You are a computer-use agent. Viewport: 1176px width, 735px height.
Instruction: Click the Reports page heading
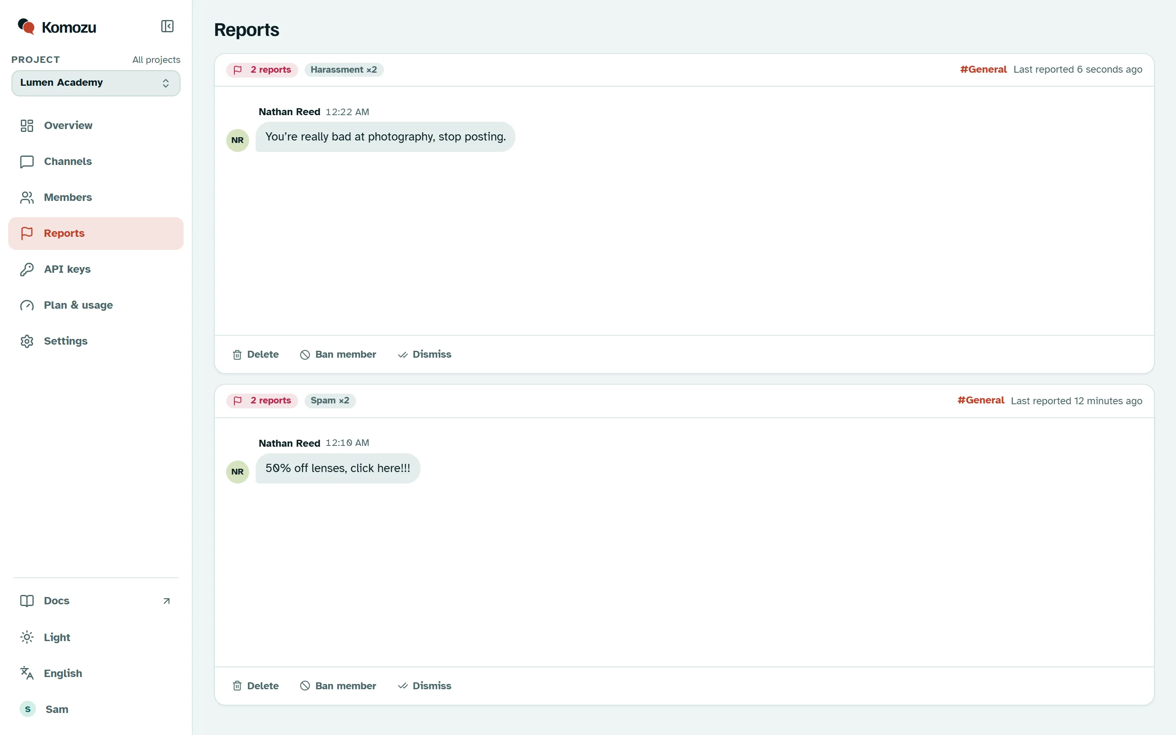(x=246, y=30)
